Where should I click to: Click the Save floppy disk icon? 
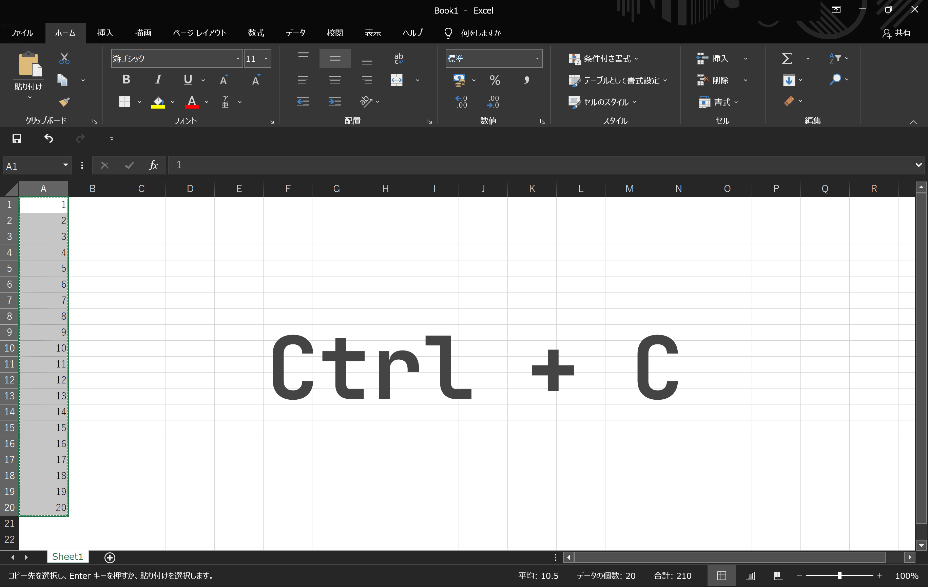click(x=17, y=139)
